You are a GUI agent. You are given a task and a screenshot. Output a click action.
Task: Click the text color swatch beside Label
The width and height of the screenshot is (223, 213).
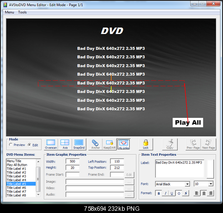tap(210, 169)
